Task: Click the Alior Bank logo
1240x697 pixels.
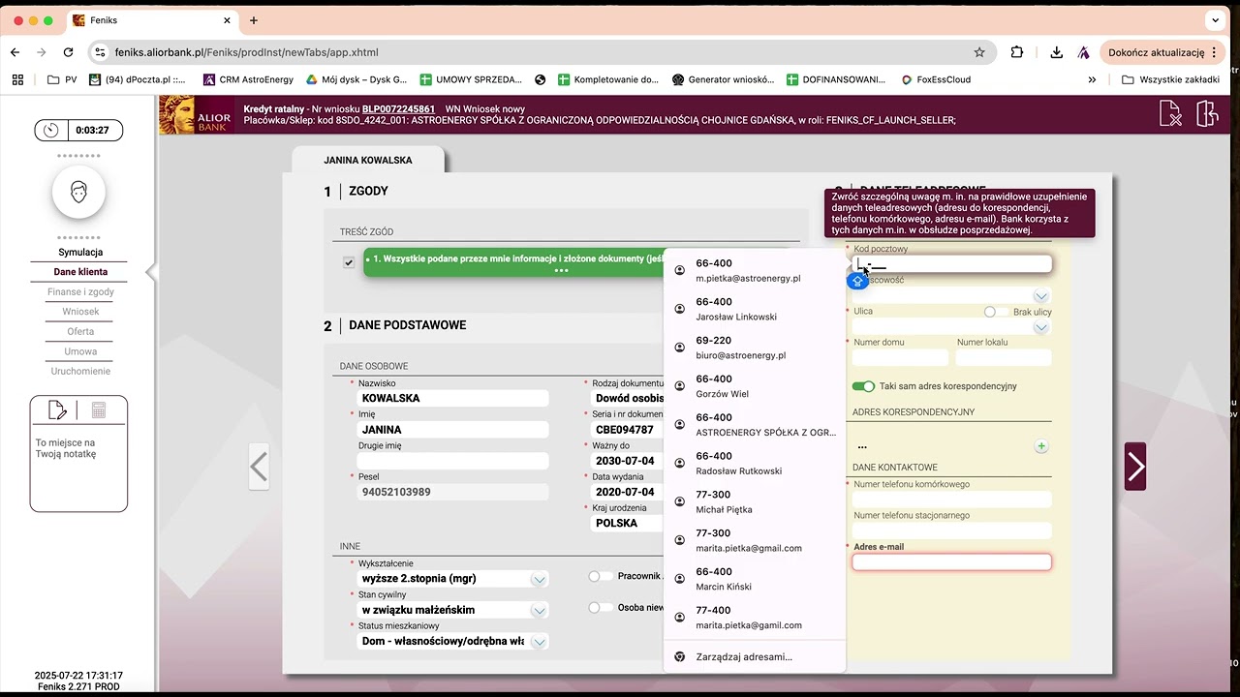Action: point(198,114)
